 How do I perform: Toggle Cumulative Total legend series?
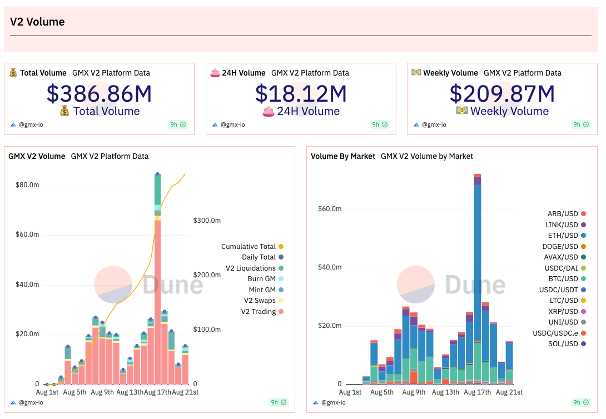252,246
